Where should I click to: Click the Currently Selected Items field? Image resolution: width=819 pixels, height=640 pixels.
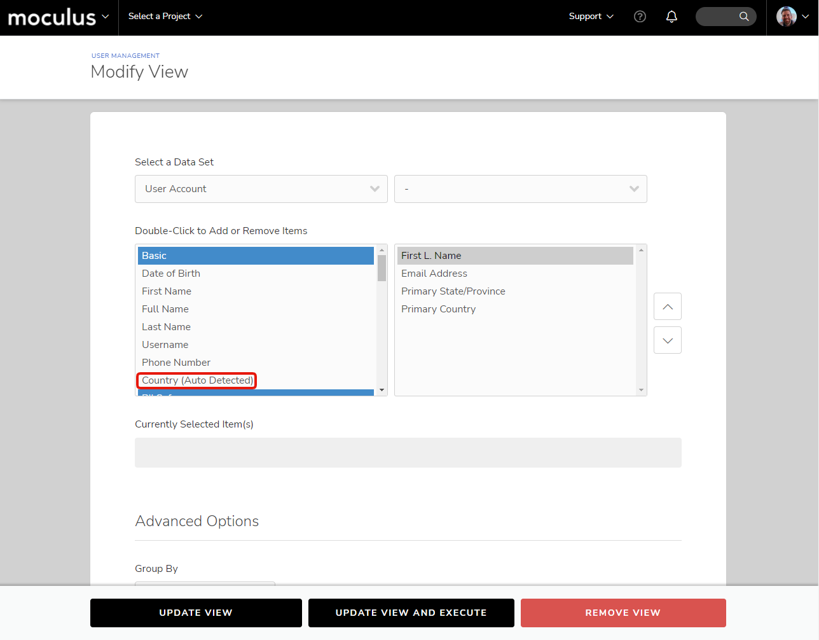coord(408,452)
